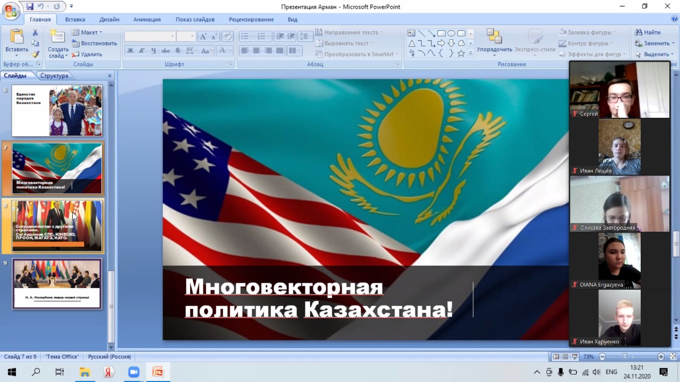Center the text alignment
Image resolution: width=680 pixels, height=382 pixels.
tap(256, 51)
